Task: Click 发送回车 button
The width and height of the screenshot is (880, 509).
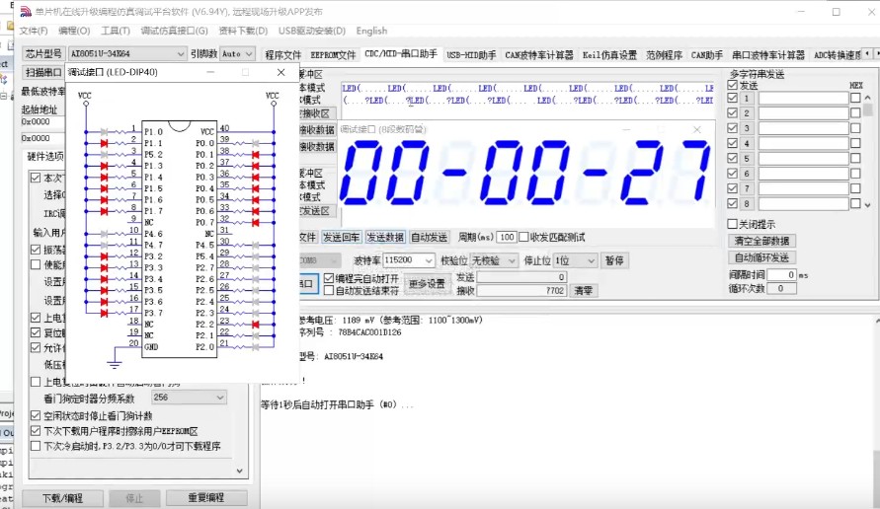Action: click(x=341, y=237)
